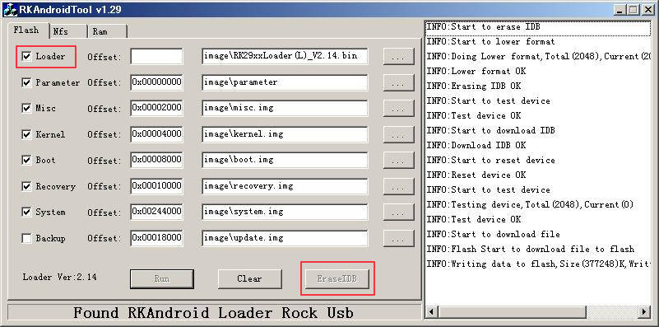Close the RKAndroidTool window
Screen dimensions: 659x327
(x=647, y=9)
